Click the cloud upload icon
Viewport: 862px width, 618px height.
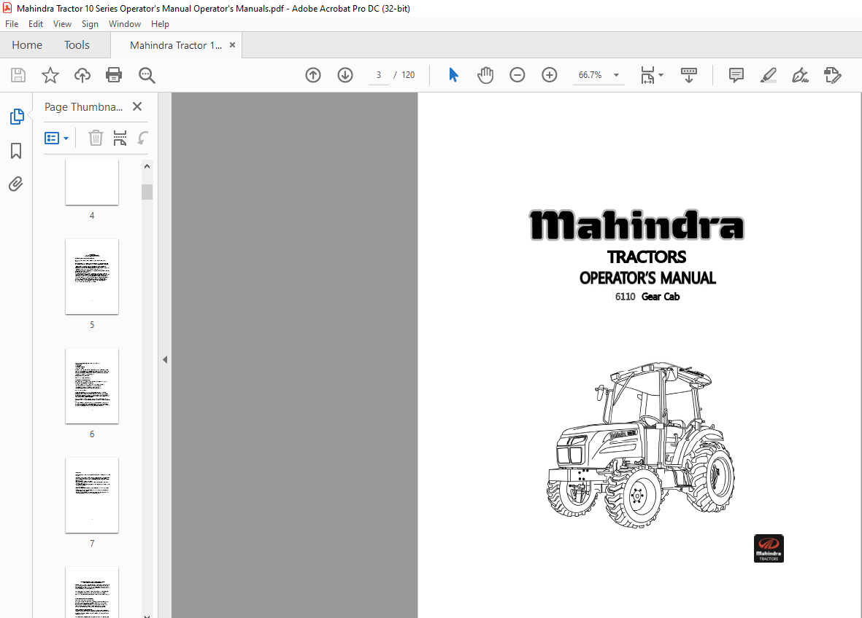82,75
